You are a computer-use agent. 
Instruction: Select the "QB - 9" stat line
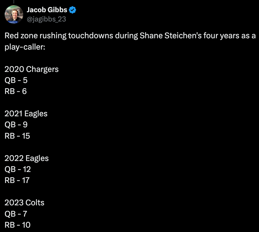tap(16, 124)
